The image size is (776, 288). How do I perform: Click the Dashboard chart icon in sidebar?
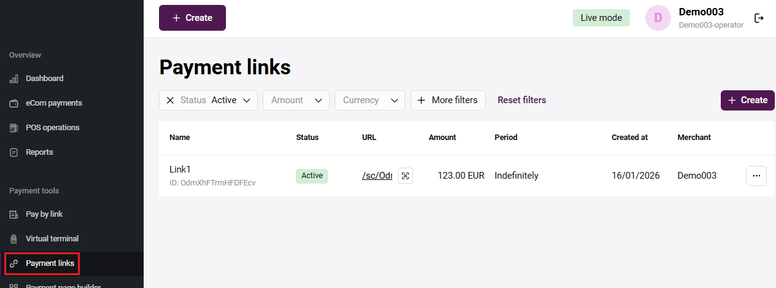tap(14, 79)
